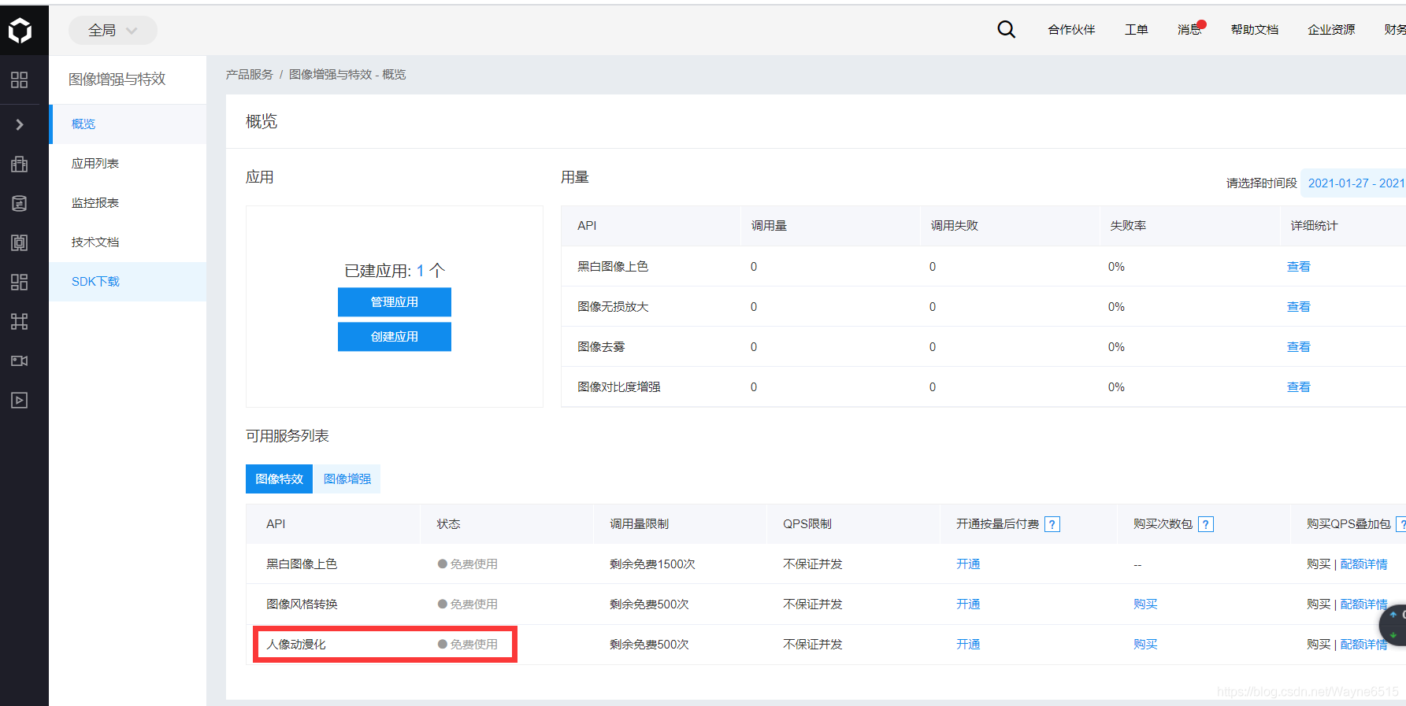This screenshot has width=1406, height=706.
Task: Open 帮助文档 in top navigation
Action: pyautogui.click(x=1255, y=30)
